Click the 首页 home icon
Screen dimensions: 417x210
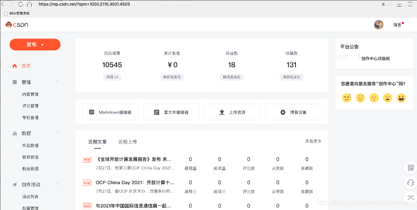(x=15, y=66)
